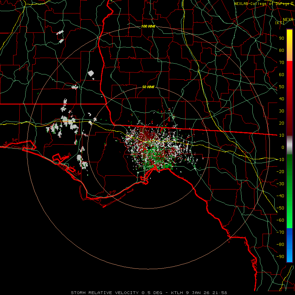The height and width of the screenshot is (295, 295).
Task: Pick the gray zero-velocity segment of color bar
Action: coord(289,145)
